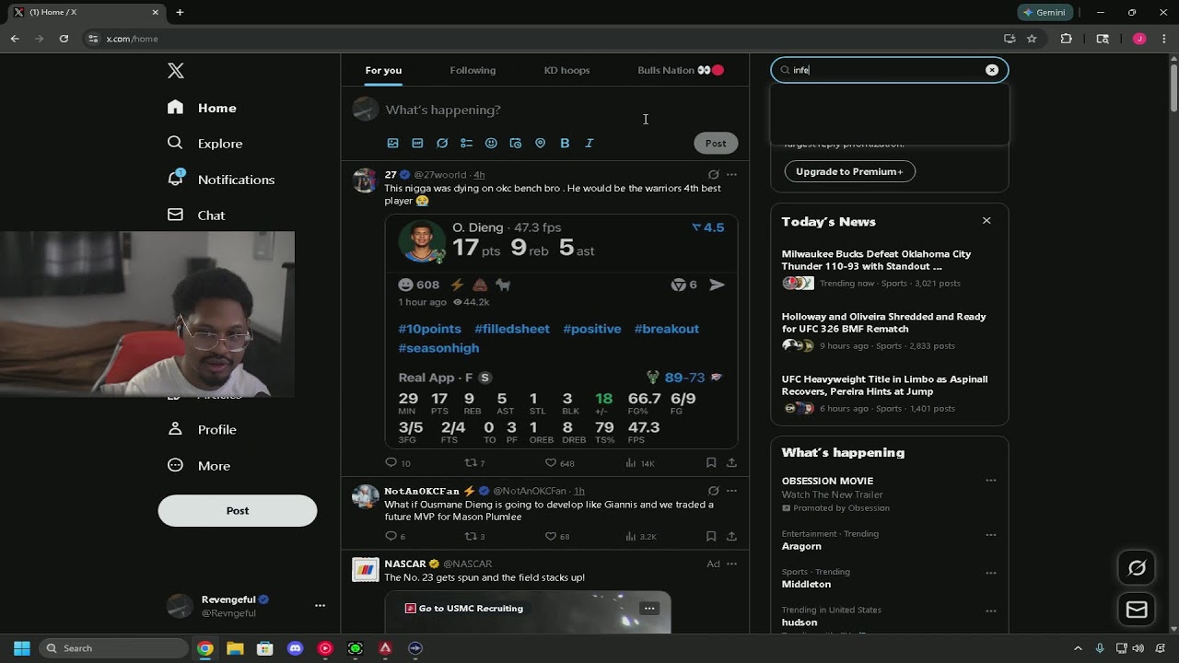Open Explore in the sidebar

(x=204, y=144)
